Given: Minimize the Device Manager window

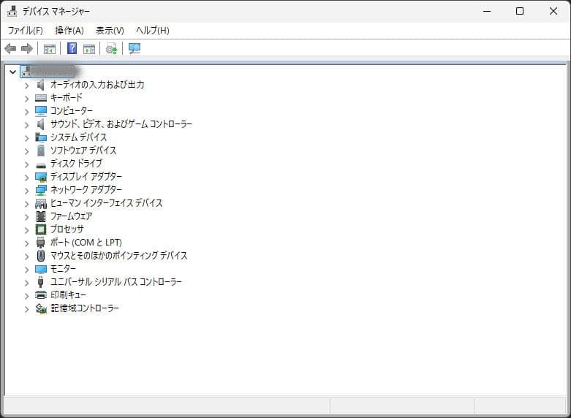Looking at the screenshot, I should (487, 11).
